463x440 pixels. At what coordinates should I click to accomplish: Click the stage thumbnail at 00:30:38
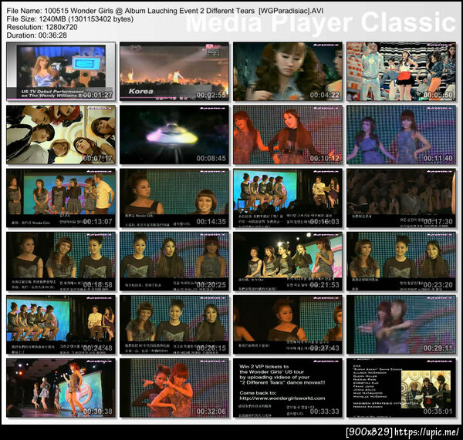point(61,388)
